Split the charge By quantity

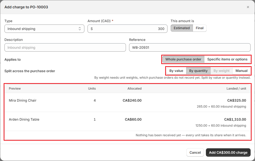[198, 71]
